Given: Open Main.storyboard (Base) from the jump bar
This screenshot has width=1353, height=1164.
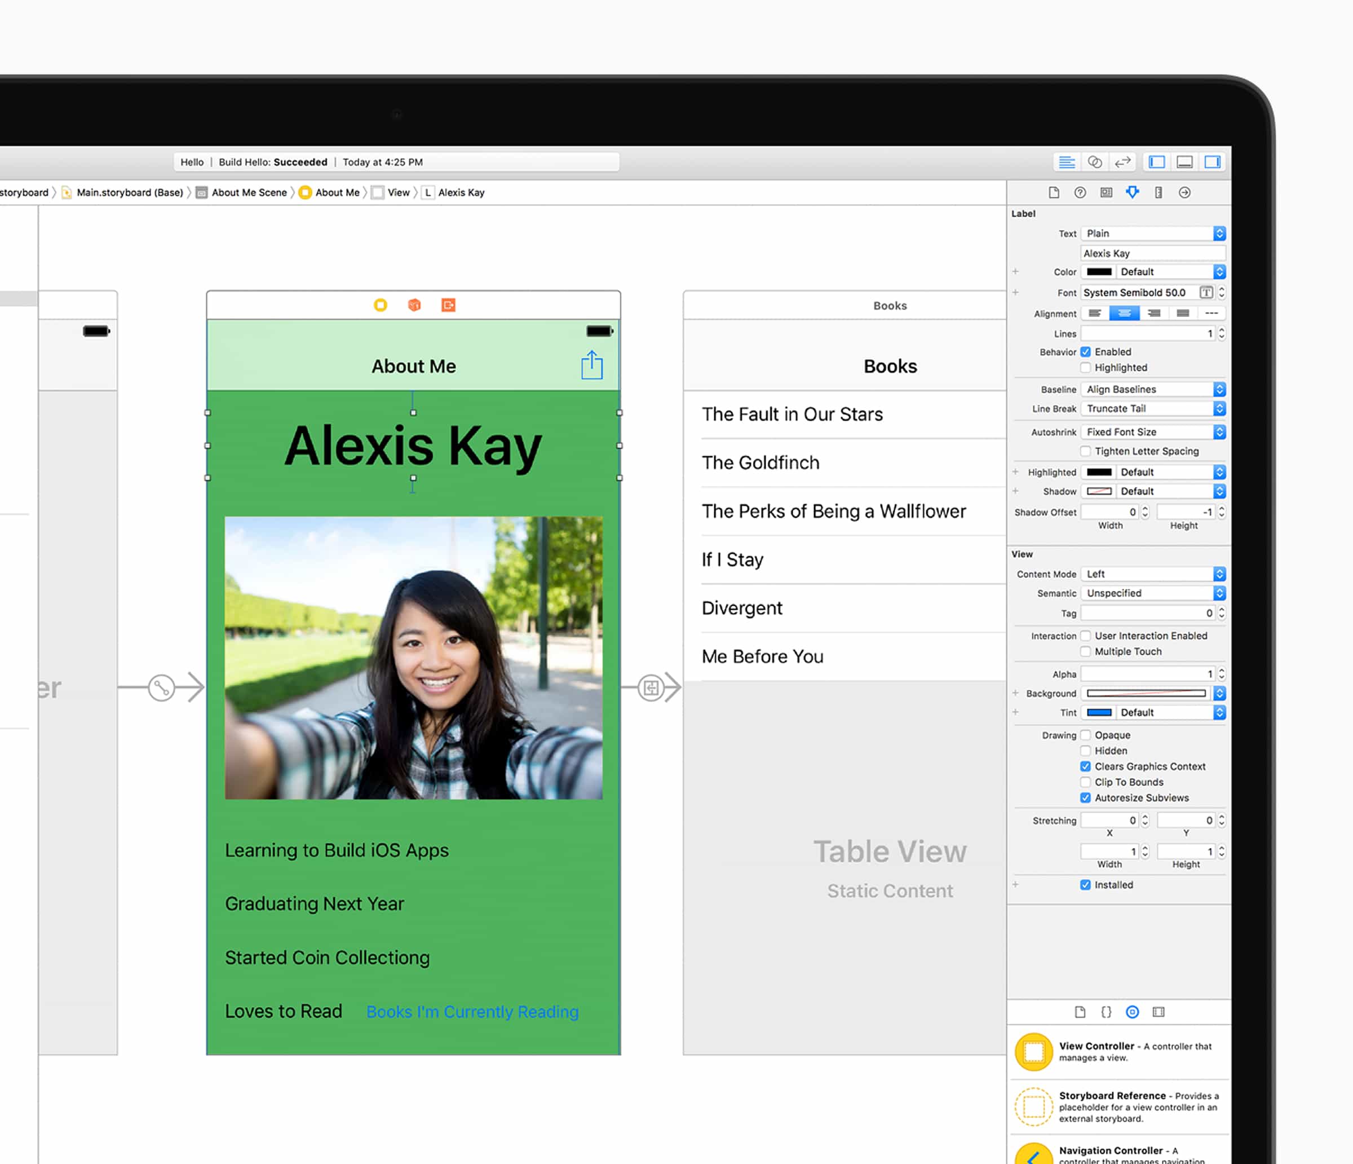Looking at the screenshot, I should coord(130,192).
